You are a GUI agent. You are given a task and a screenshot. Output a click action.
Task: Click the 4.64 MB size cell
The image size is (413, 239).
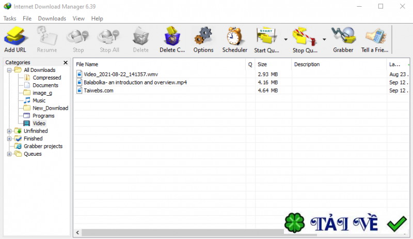tap(267, 91)
